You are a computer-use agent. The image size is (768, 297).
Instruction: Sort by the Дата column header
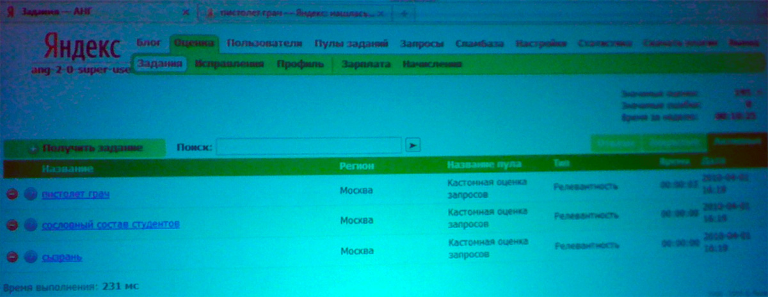714,161
